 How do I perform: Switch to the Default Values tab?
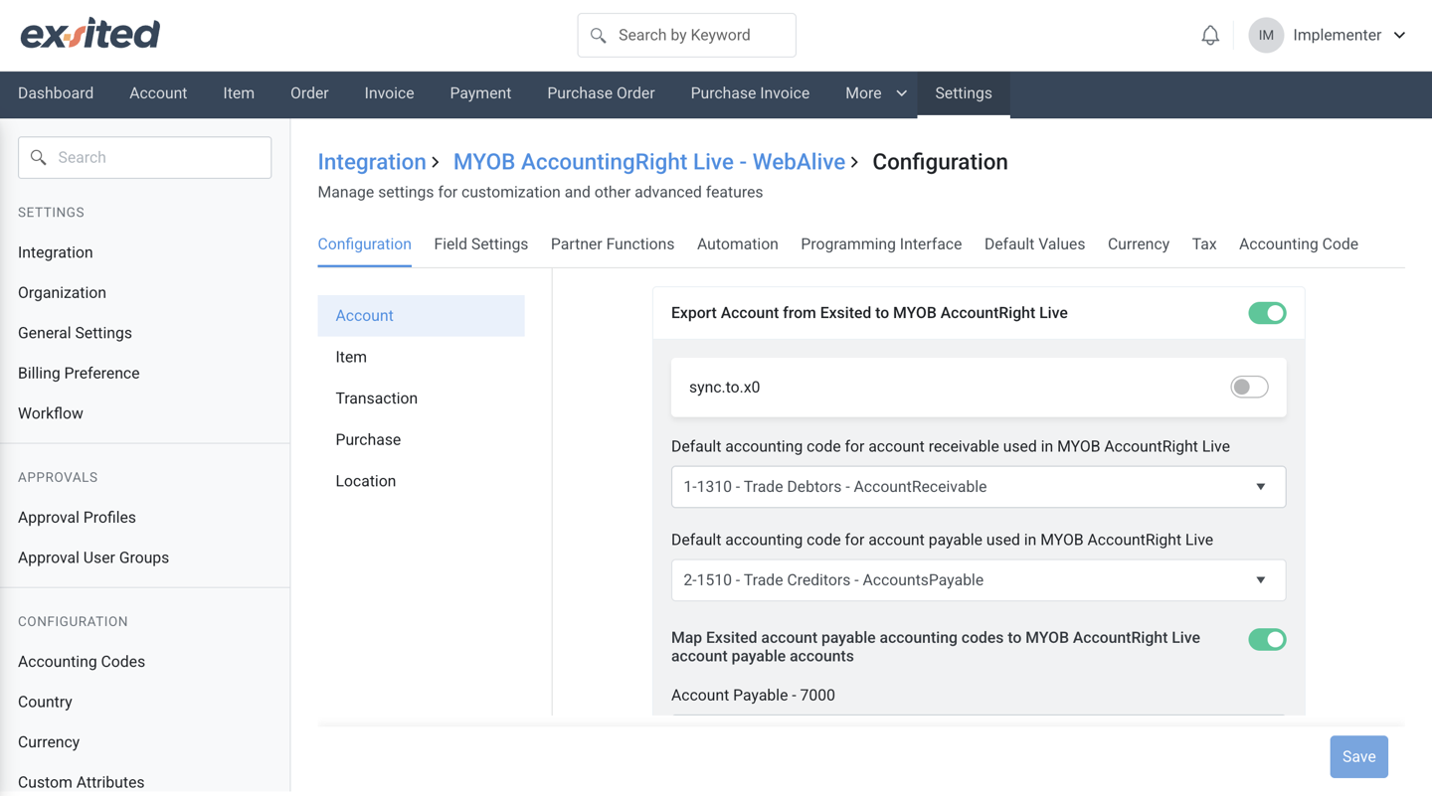(1034, 244)
